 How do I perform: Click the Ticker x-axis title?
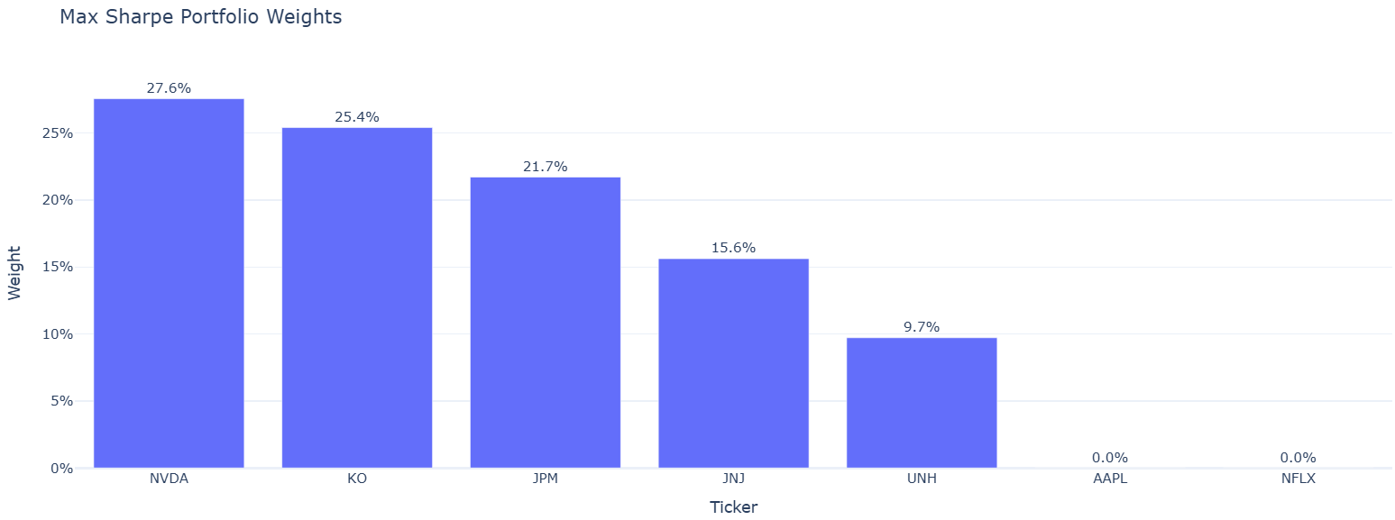click(733, 507)
